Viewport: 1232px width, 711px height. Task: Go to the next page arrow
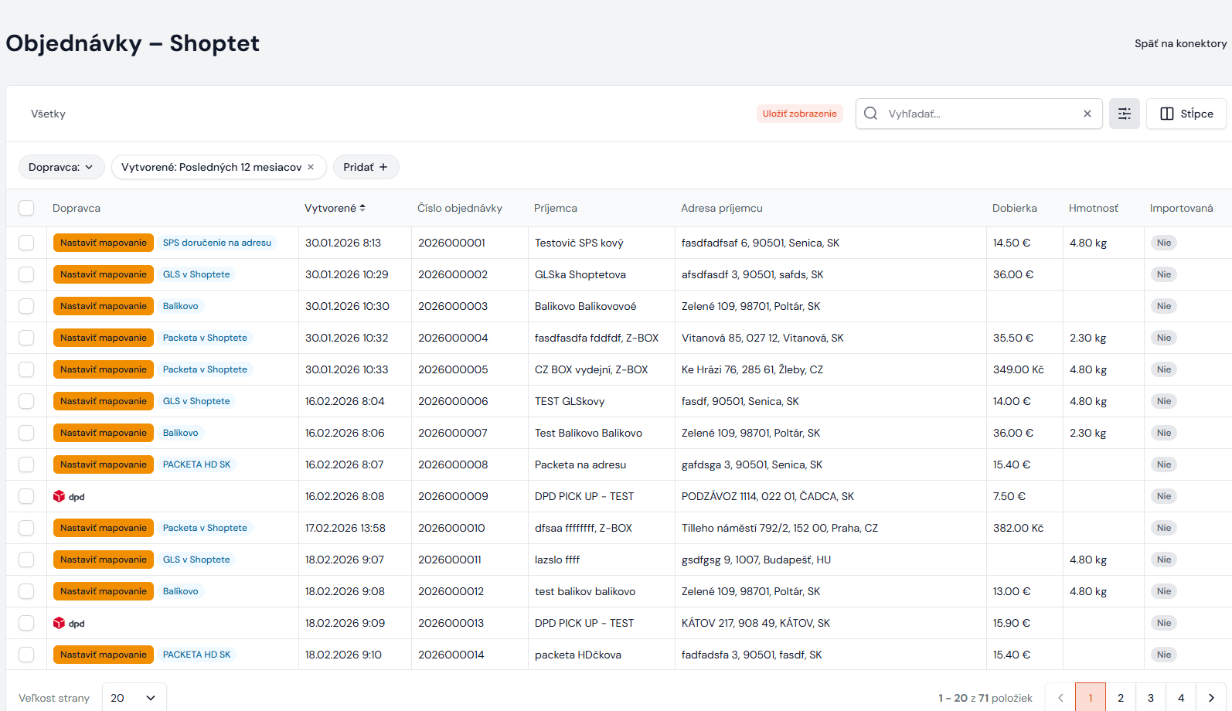1210,698
